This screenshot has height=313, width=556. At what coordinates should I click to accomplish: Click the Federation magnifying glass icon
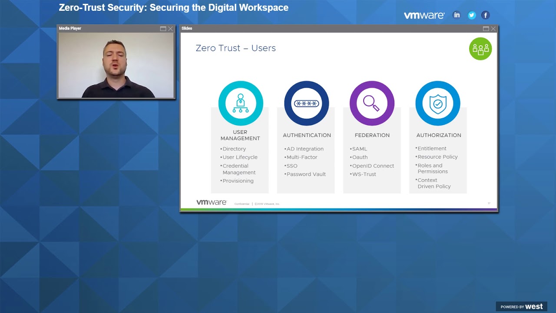(x=372, y=103)
